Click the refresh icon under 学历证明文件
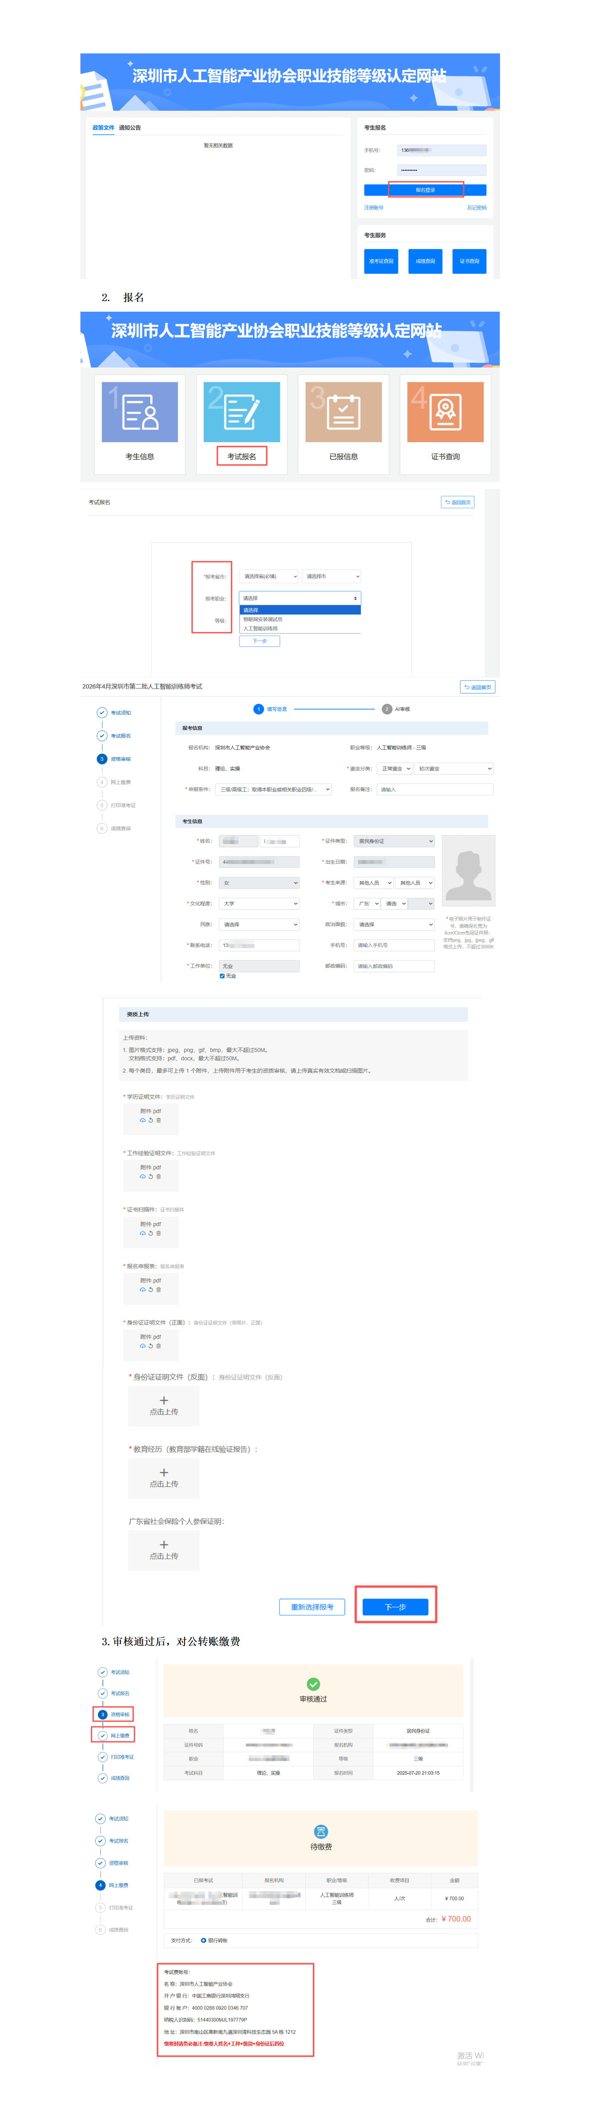This screenshot has height=2119, width=602. point(150,1121)
